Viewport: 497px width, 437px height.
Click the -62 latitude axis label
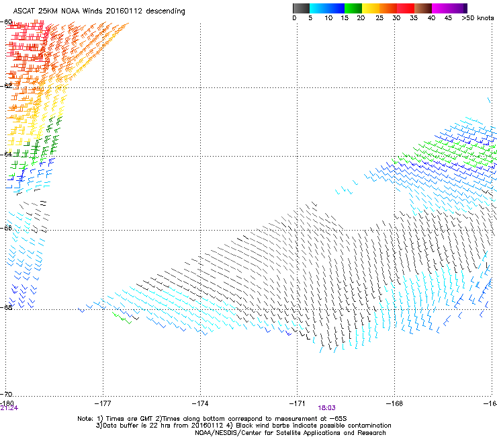pos(6,85)
